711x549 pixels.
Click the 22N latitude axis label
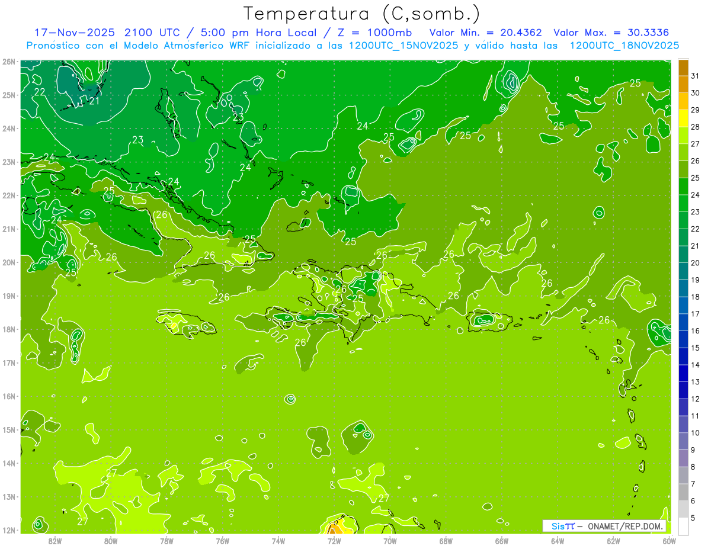tap(8, 195)
